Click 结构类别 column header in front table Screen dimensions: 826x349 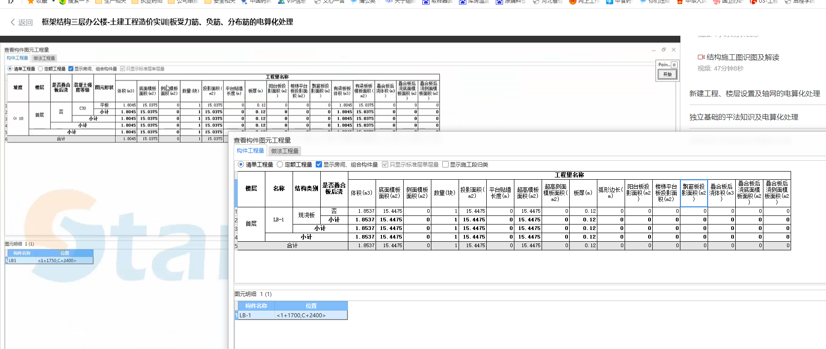tap(306, 188)
